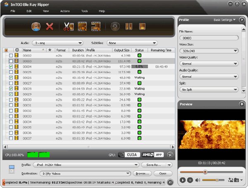Click the Profile panel scroll down arrow
The width and height of the screenshot is (248, 188).
click(x=243, y=91)
